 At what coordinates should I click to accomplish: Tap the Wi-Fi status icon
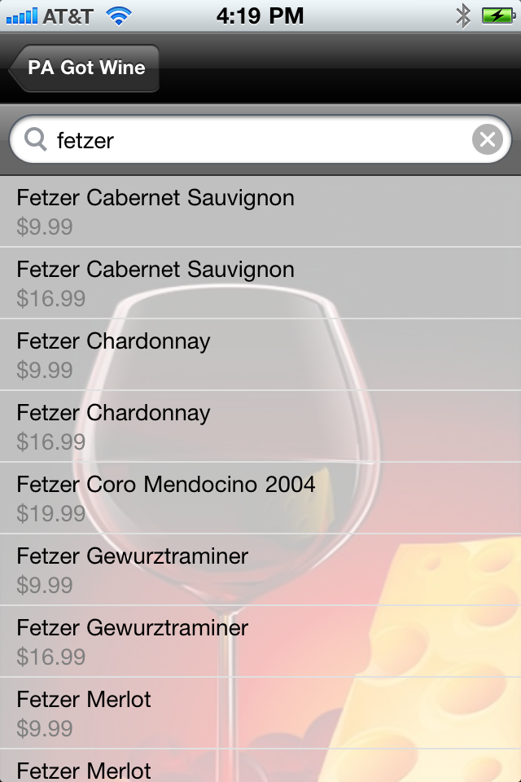[119, 16]
